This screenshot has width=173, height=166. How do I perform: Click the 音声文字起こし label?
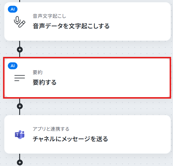click(x=50, y=16)
